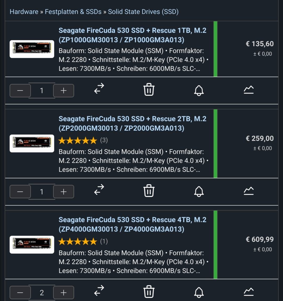The width and height of the screenshot is (283, 301).
Task: Remove the FireCuda 530 2TB from list
Action: (149, 191)
